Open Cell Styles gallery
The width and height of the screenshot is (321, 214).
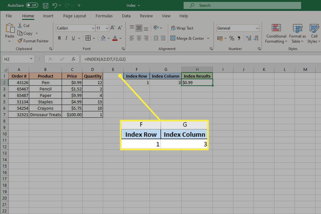314,34
